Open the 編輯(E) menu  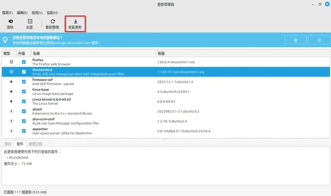point(22,13)
